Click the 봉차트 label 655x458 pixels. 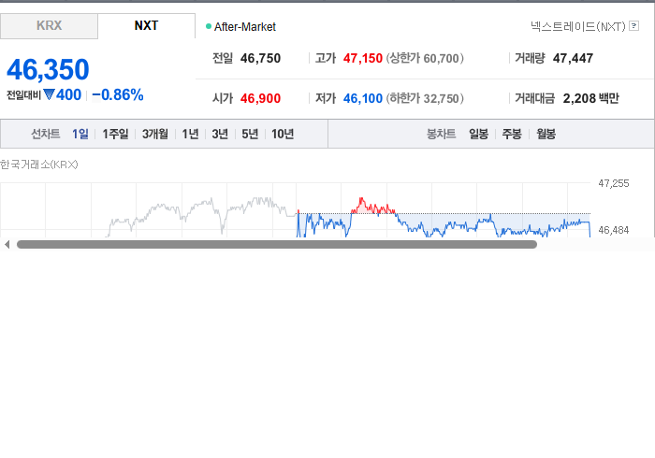[441, 134]
